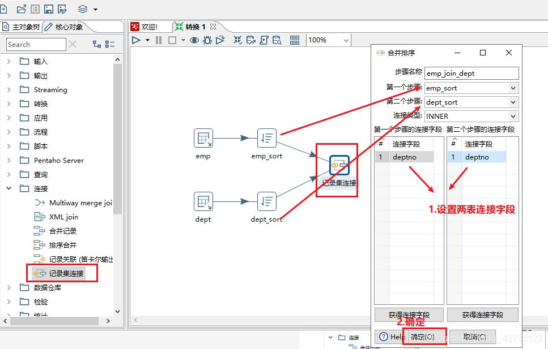Expand the Streaming folder
Screen dimensions: 548x349
tap(9, 90)
